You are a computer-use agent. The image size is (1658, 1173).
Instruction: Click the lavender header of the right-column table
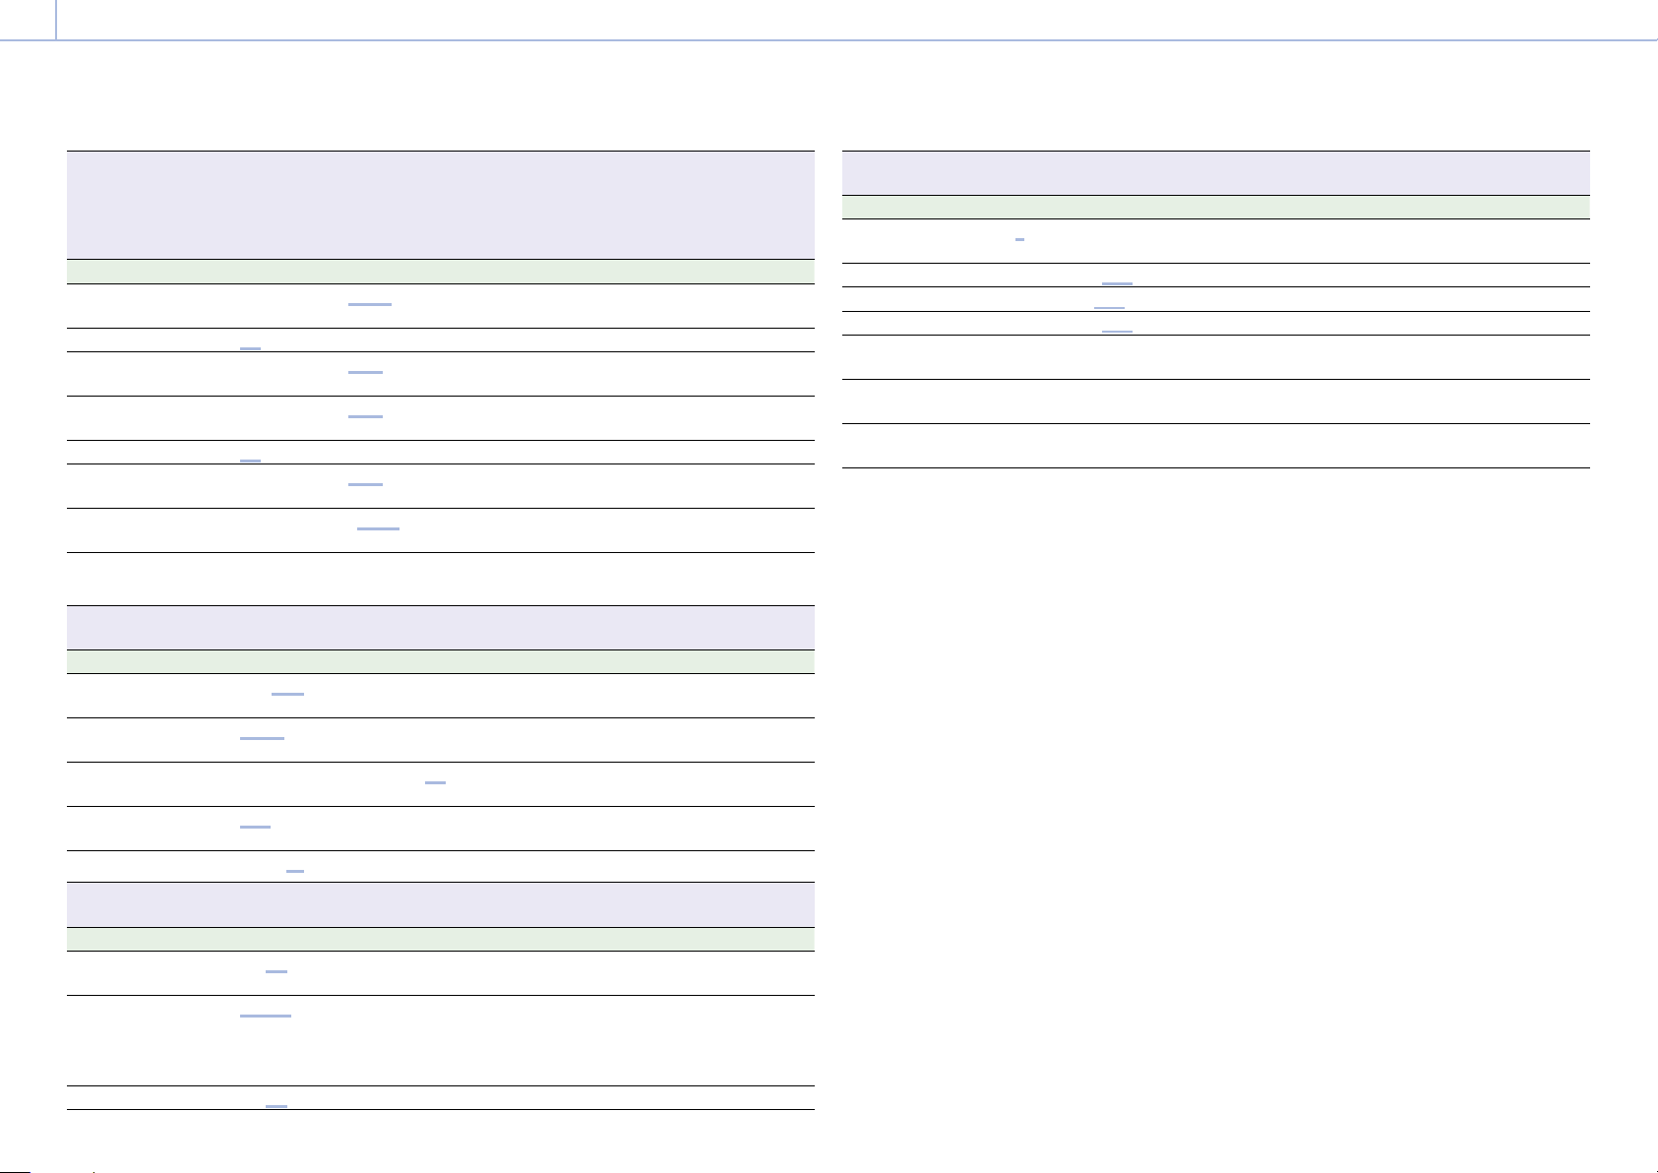[x=1216, y=173]
